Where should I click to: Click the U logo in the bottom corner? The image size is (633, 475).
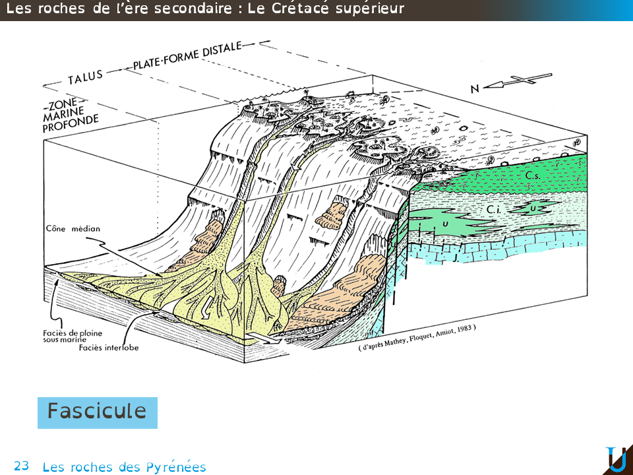pos(616,459)
